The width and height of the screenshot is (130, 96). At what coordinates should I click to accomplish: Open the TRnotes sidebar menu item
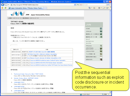(94, 46)
